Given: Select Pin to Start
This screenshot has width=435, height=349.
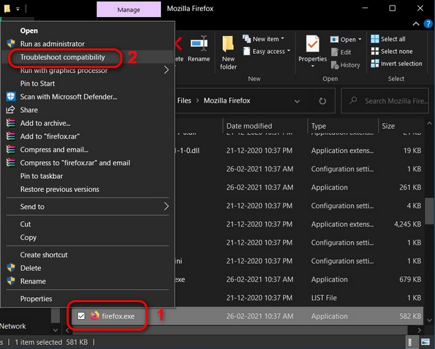Looking at the screenshot, I should tap(88, 83).
